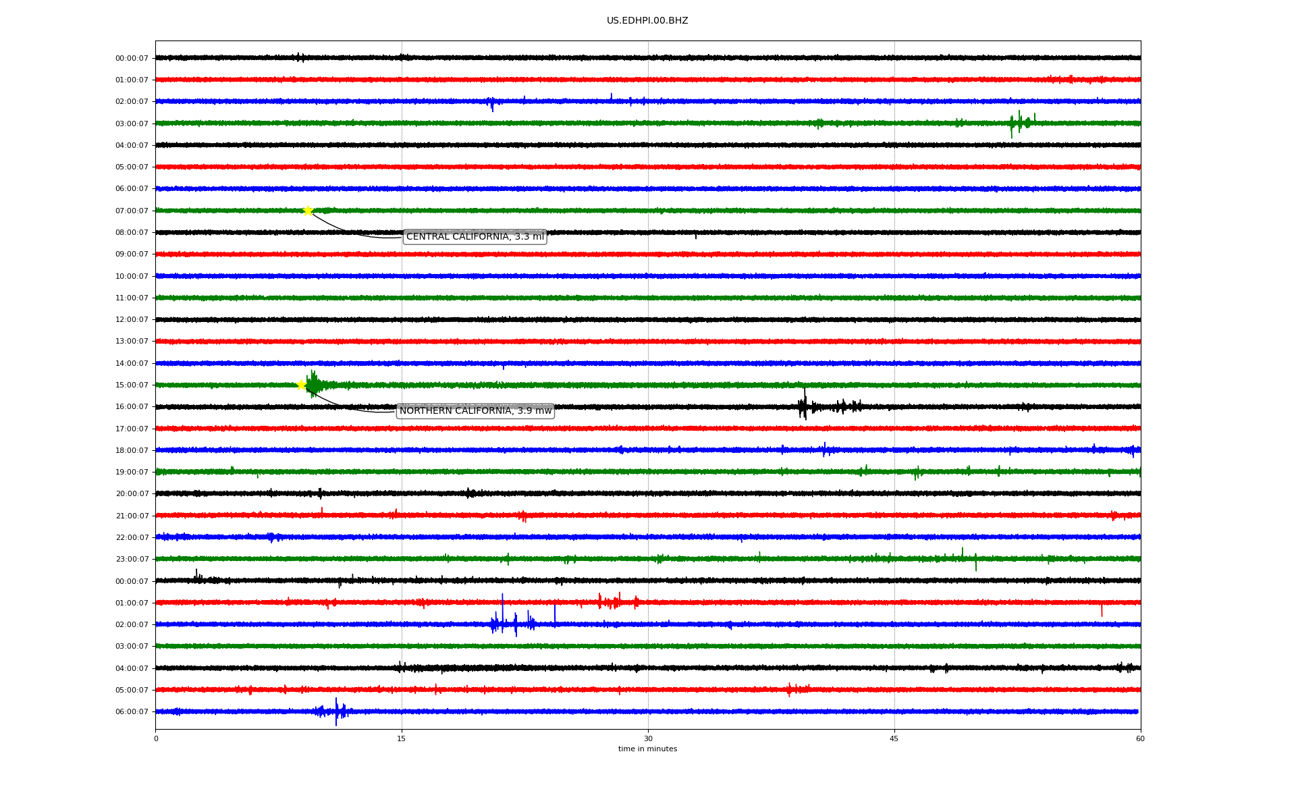Click the red burst on the lower 01:00:07 trace

coord(614,601)
